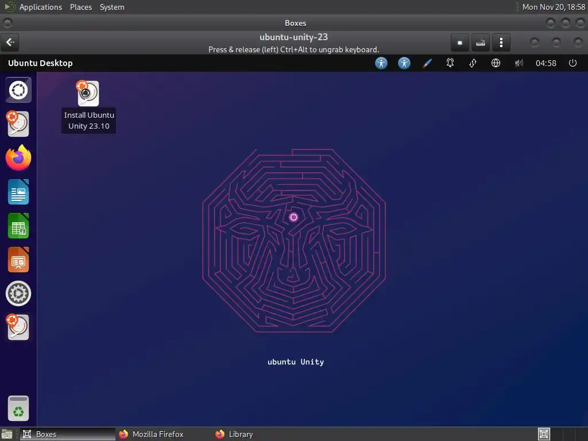588x441 pixels.
Task: Open the Ubuntu dash launcher icon
Action: [x=18, y=90]
